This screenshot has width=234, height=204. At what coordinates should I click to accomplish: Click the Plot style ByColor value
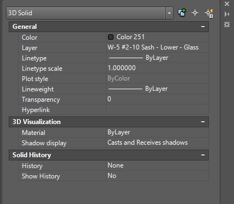click(x=157, y=78)
